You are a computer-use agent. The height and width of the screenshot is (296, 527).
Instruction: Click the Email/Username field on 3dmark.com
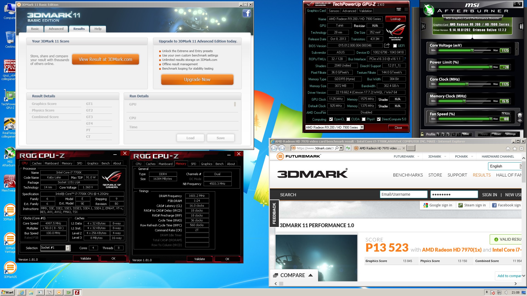[403, 194]
